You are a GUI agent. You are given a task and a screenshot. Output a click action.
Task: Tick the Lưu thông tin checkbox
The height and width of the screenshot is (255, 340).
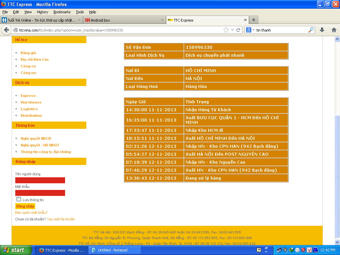(19, 199)
